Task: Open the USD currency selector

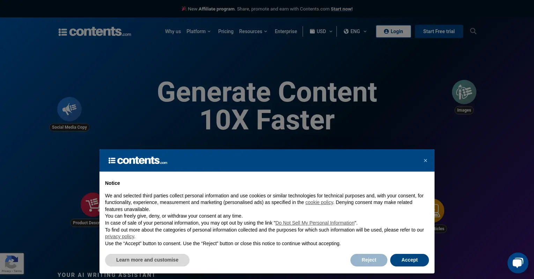Action: [x=321, y=31]
